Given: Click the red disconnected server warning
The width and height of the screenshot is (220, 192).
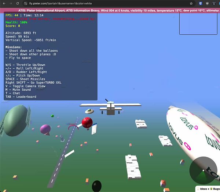Looking at the screenshot, I should 51,19.
